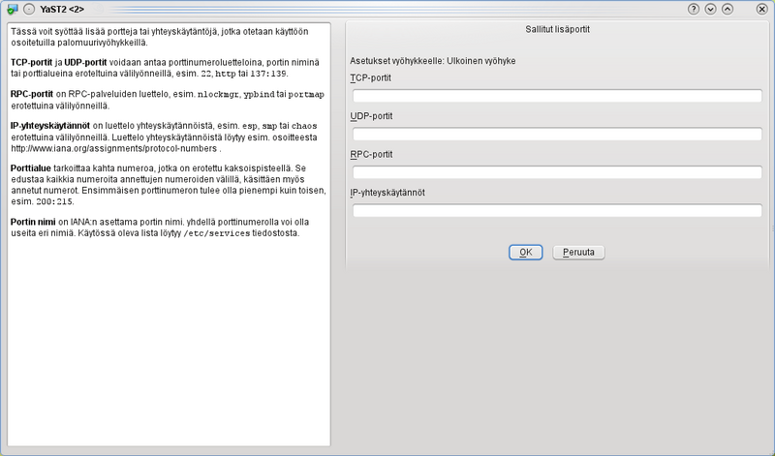Click the bold IP-yhteyskäytännöt term in help panel
Screen dimensions: 775x456
[50, 124]
